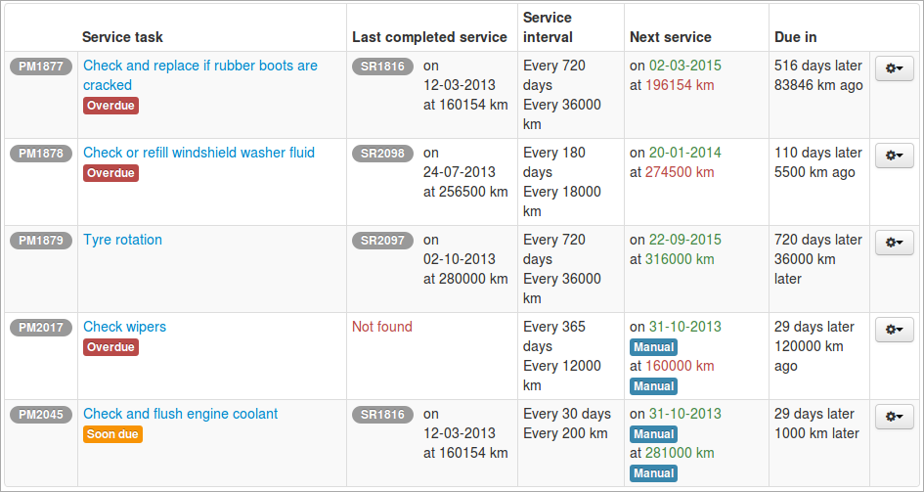The width and height of the screenshot is (924, 492).
Task: Open gear dropdown for PM1877 row
Action: click(894, 68)
